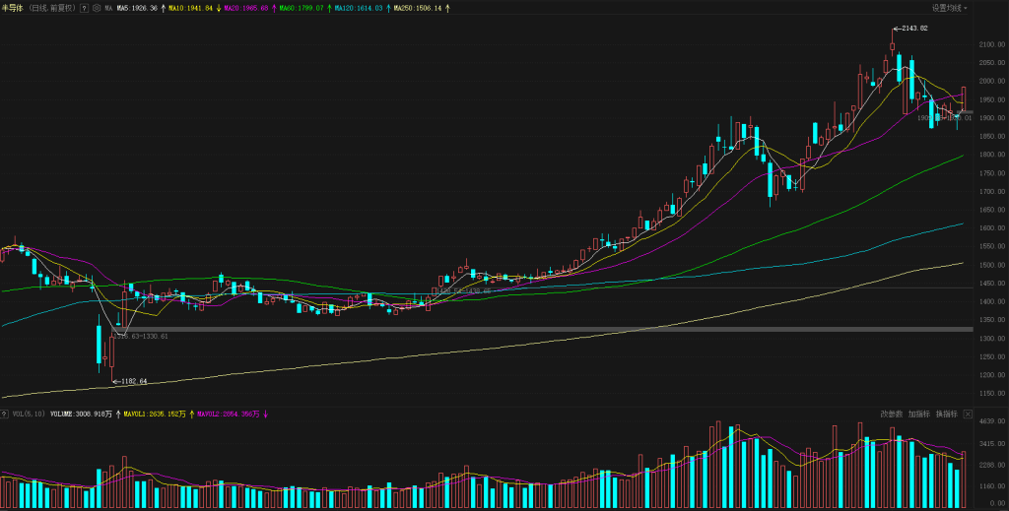Viewport: 1009px width, 511px height.
Task: Toggle the MA20:1965.68 average line label
Action: pyautogui.click(x=246, y=8)
